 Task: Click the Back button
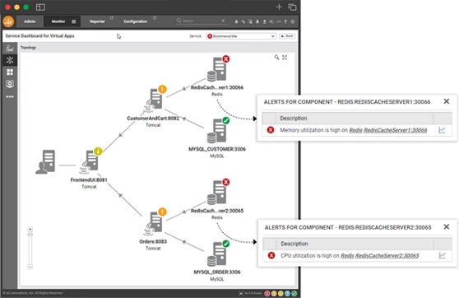pos(287,36)
